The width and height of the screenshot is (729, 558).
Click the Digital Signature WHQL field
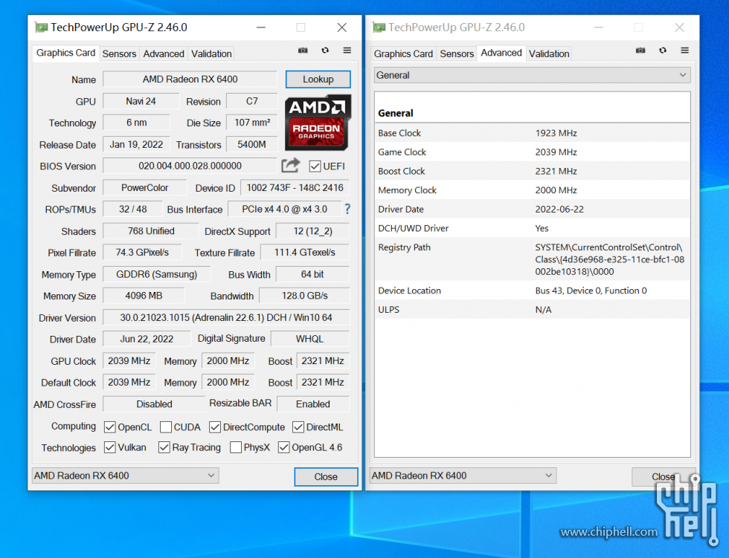pos(309,339)
